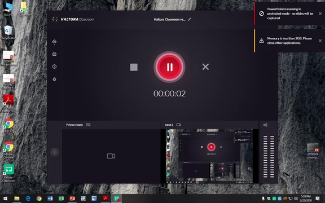
Task: Click the Input 2 label
Action: click(169, 125)
